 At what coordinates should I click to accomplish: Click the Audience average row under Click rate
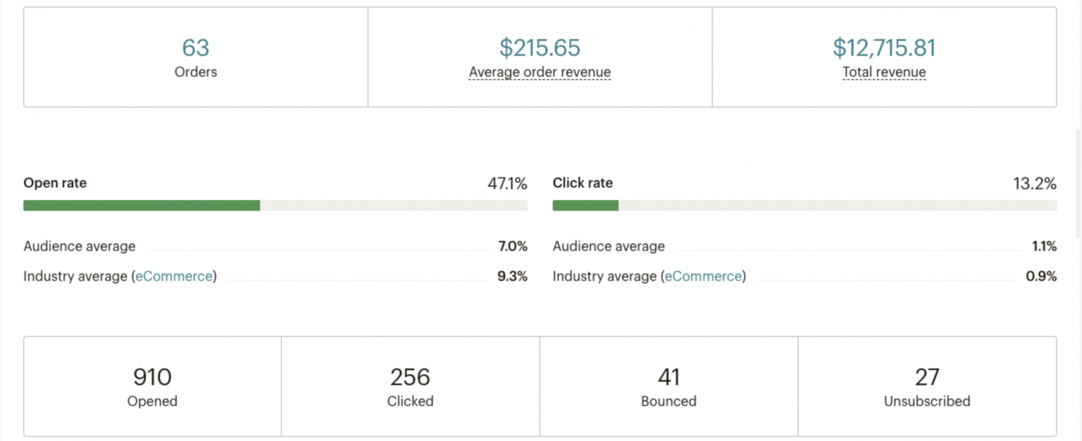coord(608,246)
